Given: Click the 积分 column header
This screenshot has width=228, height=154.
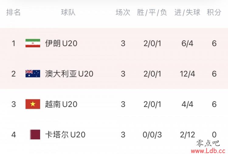Looking at the screenshot, I should click(x=214, y=12).
